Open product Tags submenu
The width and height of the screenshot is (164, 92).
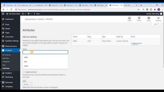(x=4, y=65)
